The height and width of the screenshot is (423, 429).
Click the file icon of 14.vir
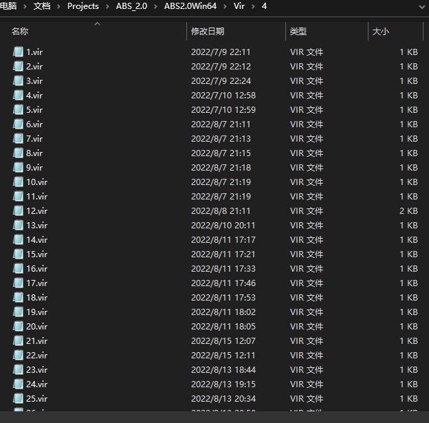click(18, 239)
